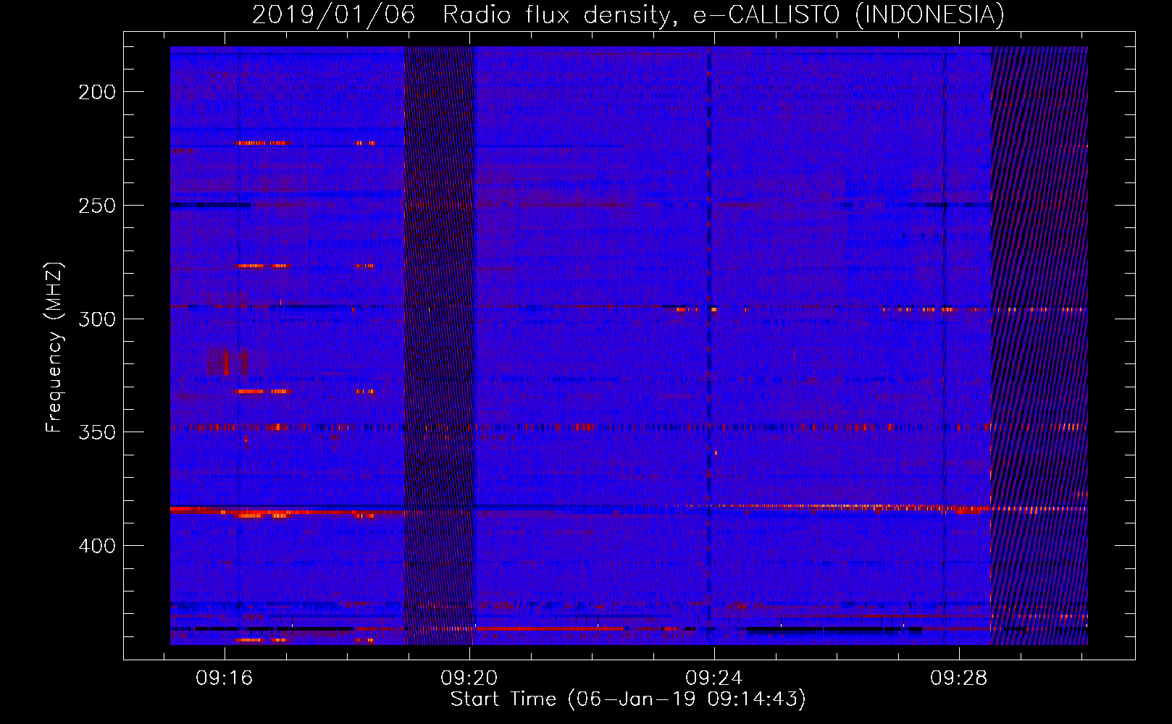Click the 300 frequency tick label
1172x724 pixels.
tap(97, 319)
